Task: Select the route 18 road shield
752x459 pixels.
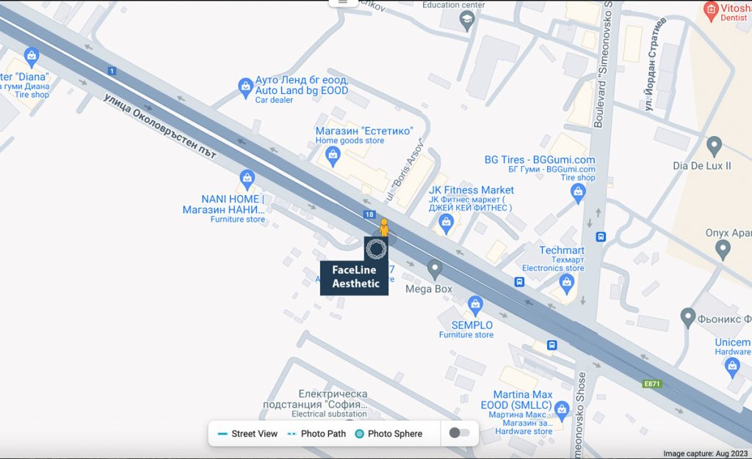Action: click(369, 214)
